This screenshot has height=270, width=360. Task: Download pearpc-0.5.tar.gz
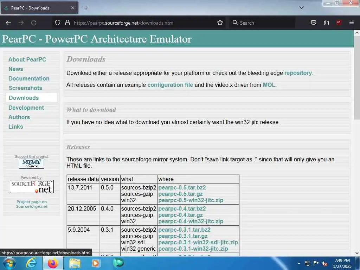click(x=180, y=194)
